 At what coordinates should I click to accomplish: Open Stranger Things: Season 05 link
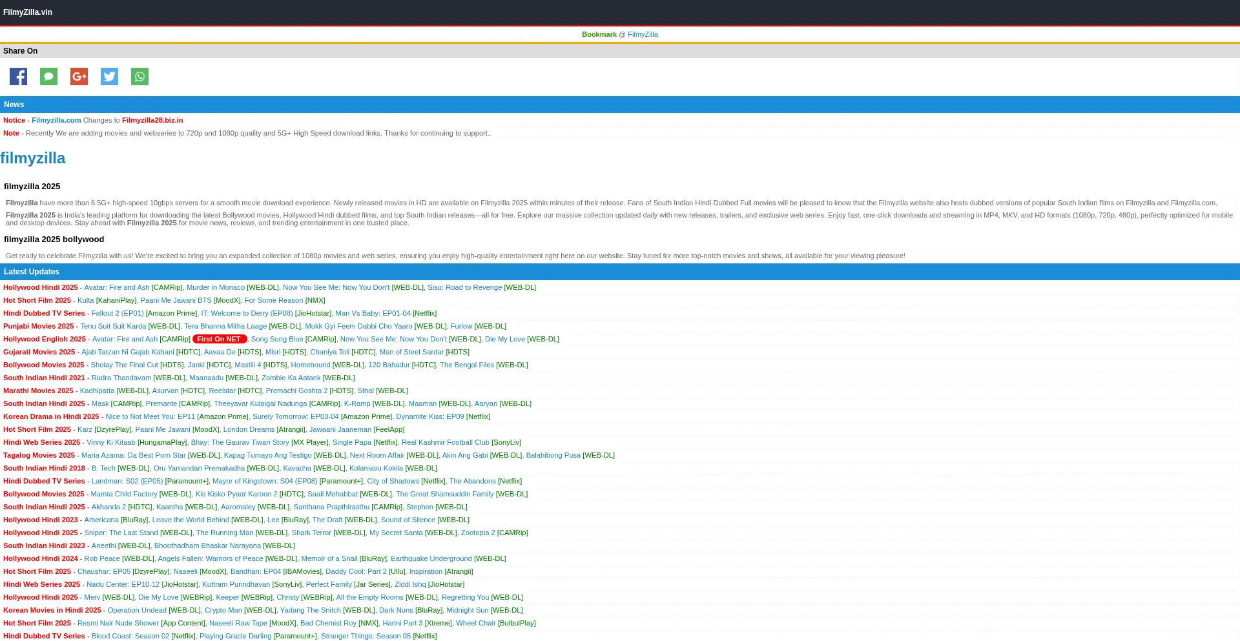point(366,636)
